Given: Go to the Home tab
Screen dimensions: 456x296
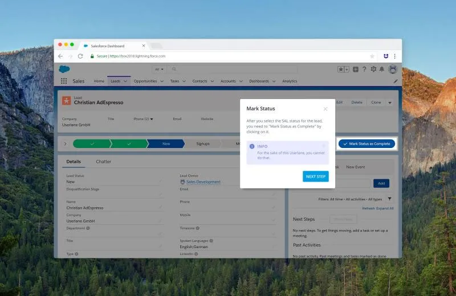Looking at the screenshot, I should click(99, 81).
